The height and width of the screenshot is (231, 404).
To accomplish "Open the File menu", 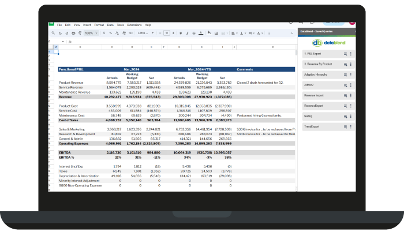I will pyautogui.click(x=59, y=25).
